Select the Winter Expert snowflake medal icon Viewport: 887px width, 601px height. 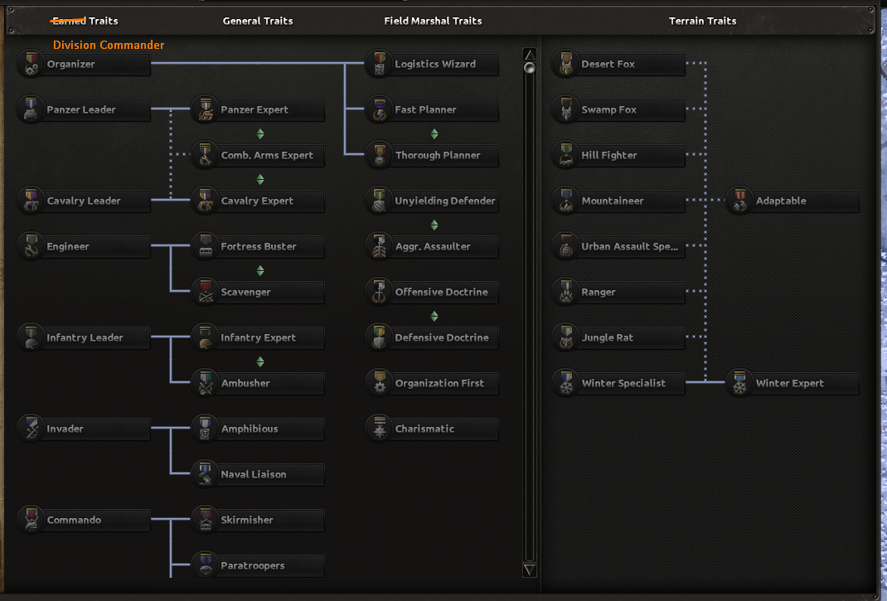coord(740,383)
